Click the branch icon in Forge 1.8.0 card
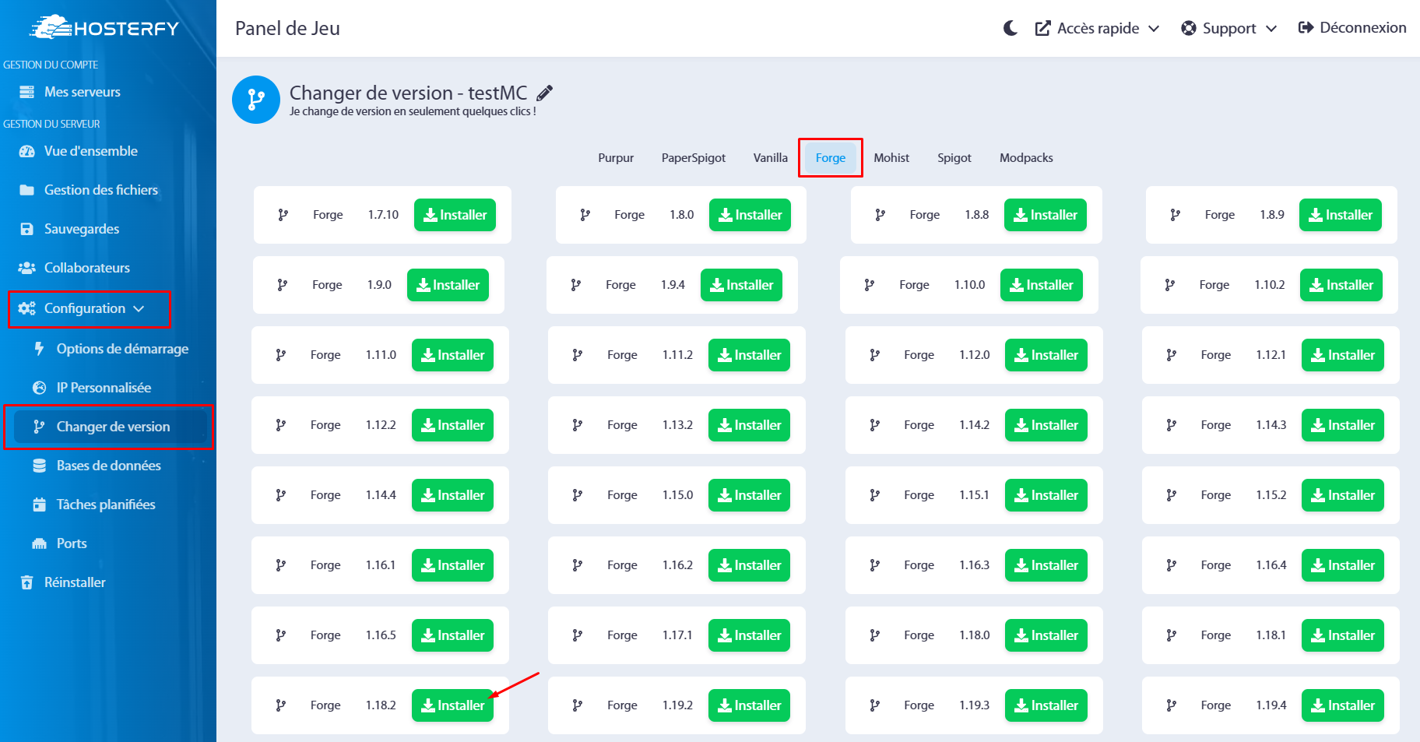 point(585,215)
